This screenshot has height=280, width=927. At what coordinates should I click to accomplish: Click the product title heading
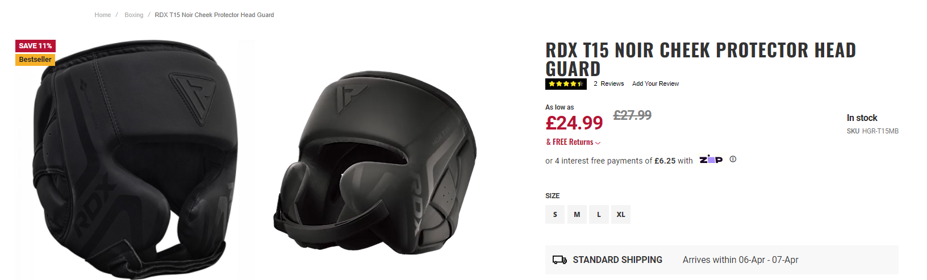pyautogui.click(x=700, y=59)
